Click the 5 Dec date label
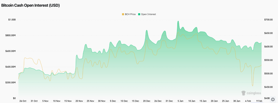The width and height of the screenshot is (278, 103). click(x=113, y=101)
